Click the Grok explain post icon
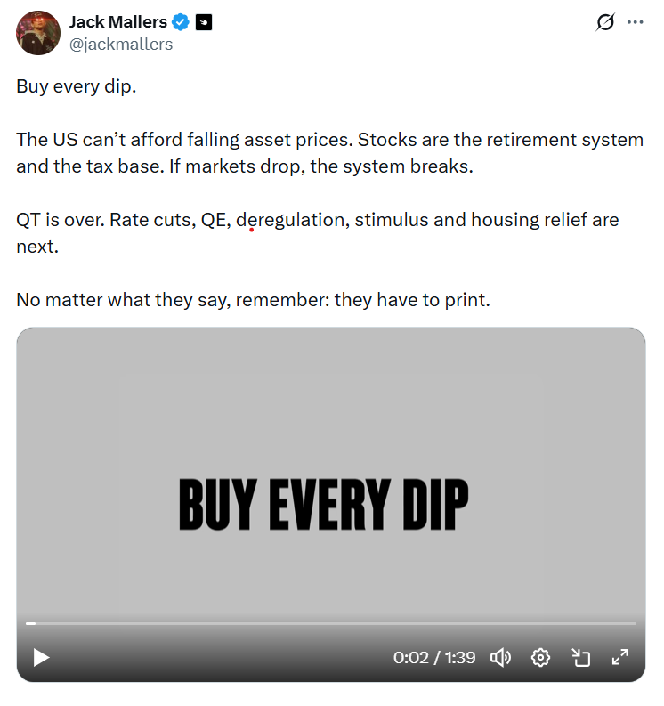 point(605,23)
